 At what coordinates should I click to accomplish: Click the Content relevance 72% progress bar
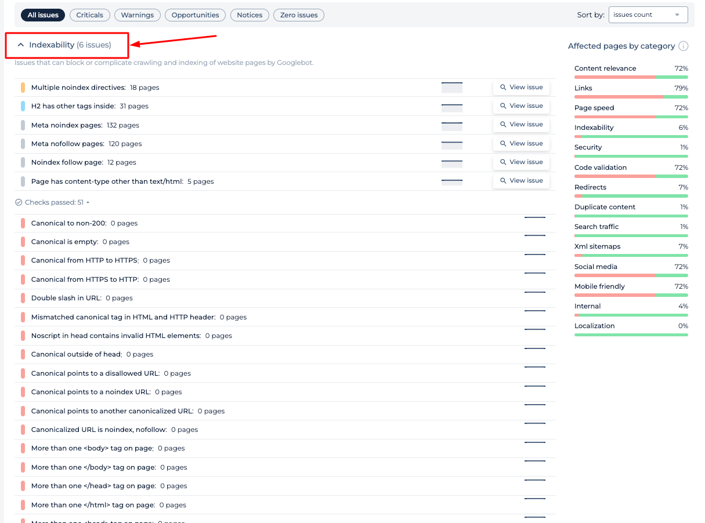[631, 77]
